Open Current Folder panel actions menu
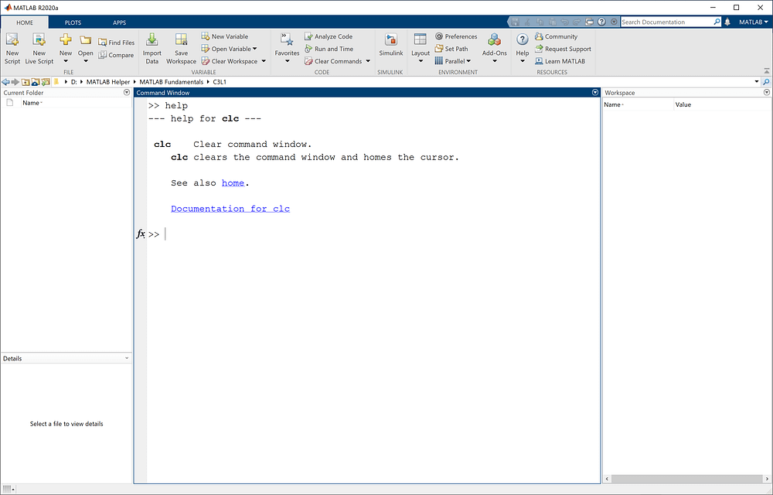Image resolution: width=773 pixels, height=495 pixels. pos(127,92)
